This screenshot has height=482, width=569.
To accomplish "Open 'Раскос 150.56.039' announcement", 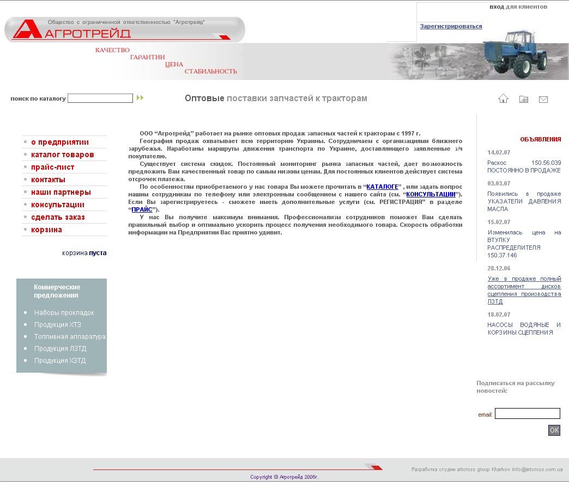I will tap(524, 166).
